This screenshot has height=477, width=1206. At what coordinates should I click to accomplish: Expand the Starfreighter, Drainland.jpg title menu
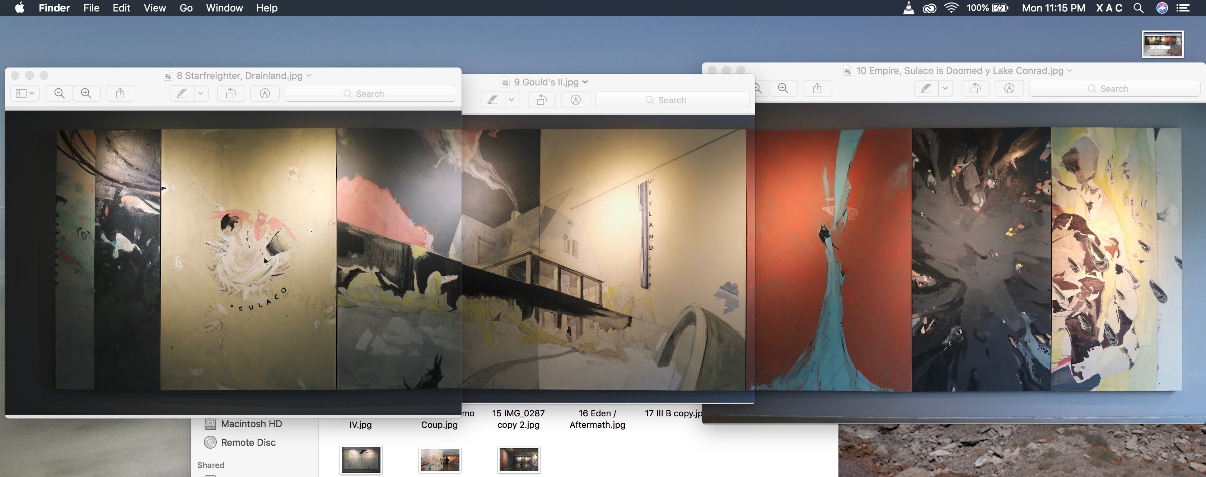(x=309, y=75)
